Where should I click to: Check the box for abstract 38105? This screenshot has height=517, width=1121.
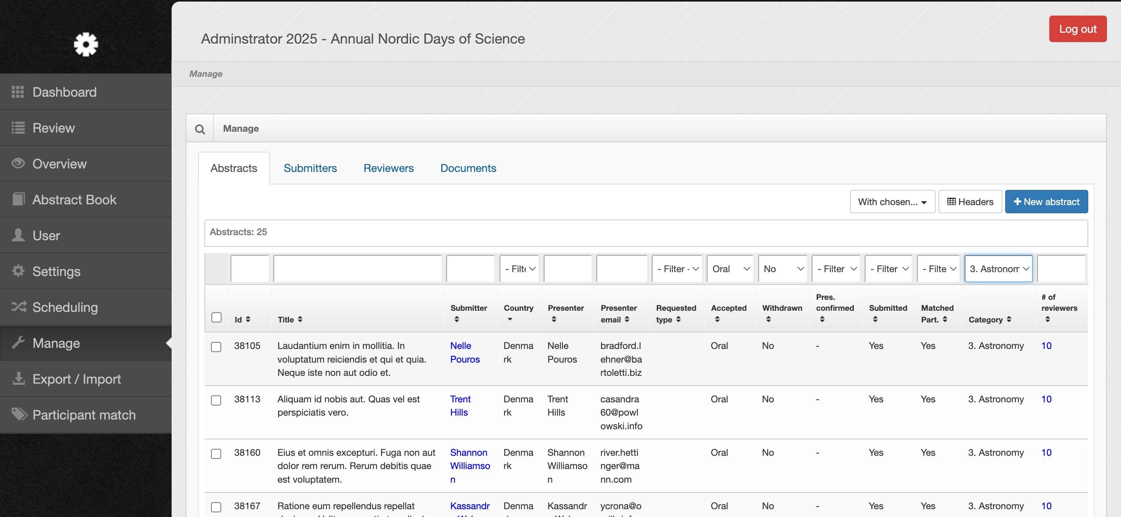coord(216,347)
